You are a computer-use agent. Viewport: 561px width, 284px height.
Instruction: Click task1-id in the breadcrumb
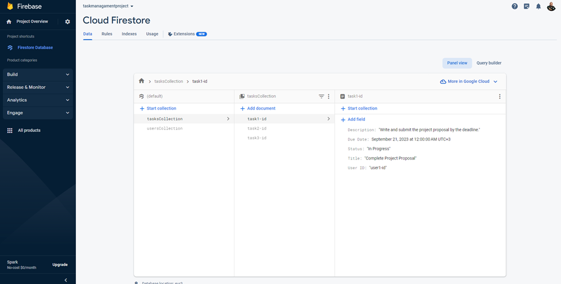point(200,82)
